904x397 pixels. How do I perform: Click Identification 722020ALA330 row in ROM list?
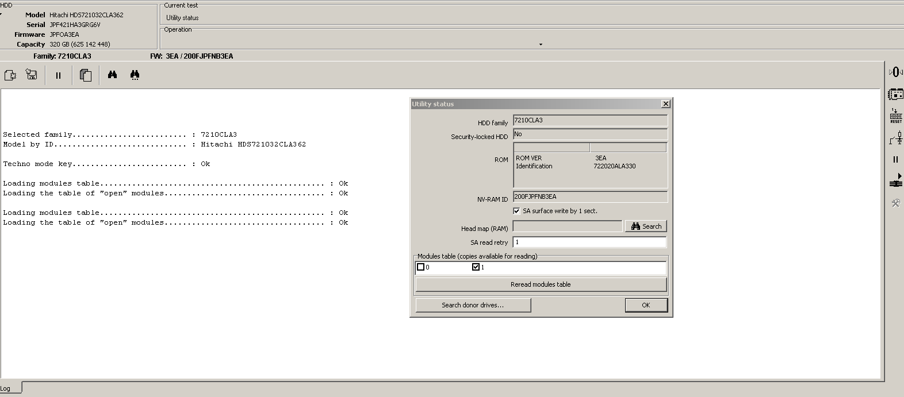589,166
